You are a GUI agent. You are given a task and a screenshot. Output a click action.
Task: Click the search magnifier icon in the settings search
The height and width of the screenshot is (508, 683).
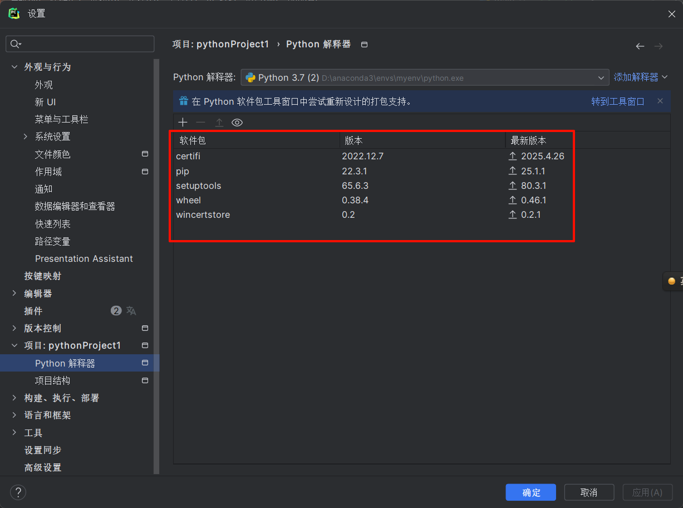pos(16,44)
